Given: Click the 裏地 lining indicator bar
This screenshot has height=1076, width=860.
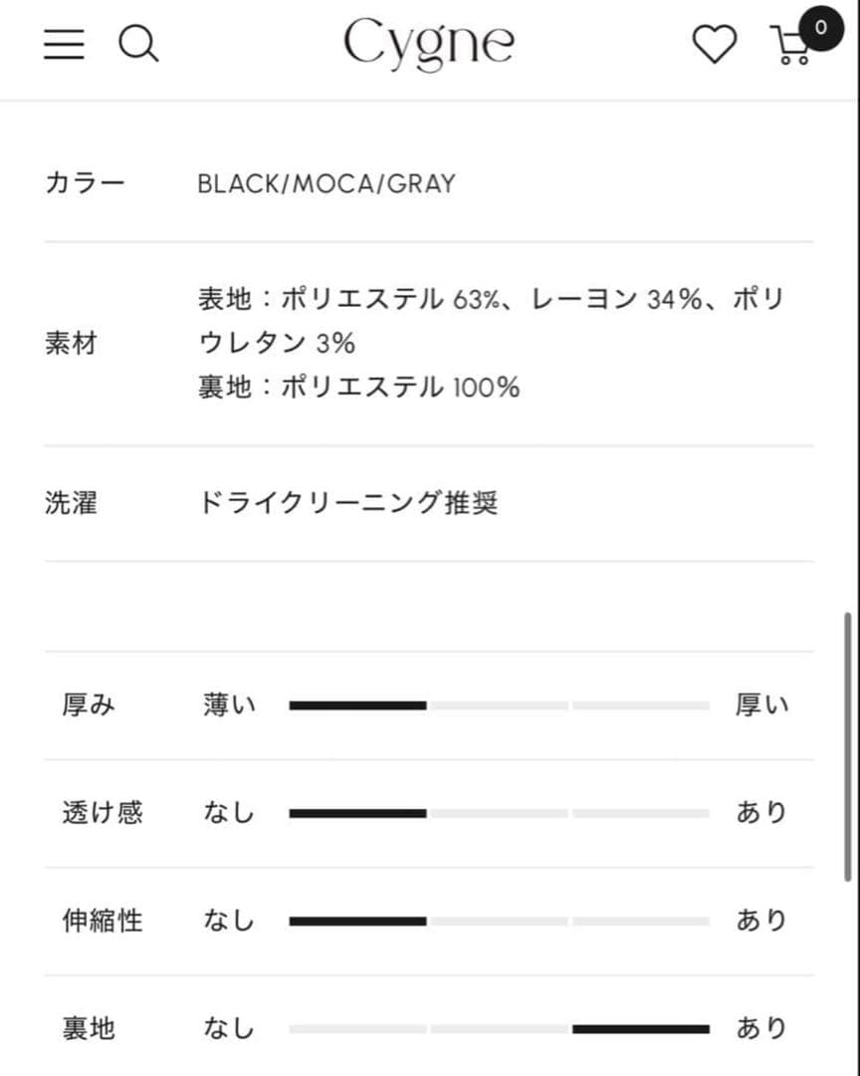Looking at the screenshot, I should coord(499,1028).
